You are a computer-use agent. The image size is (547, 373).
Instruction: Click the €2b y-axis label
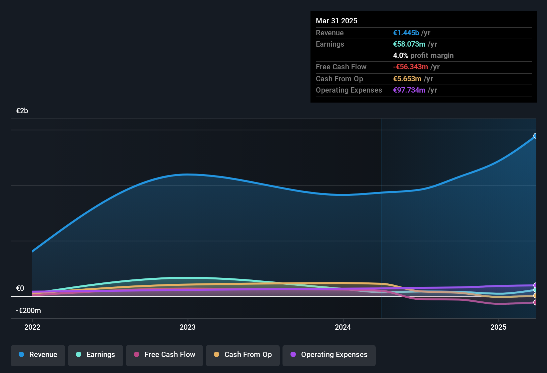pos(22,111)
